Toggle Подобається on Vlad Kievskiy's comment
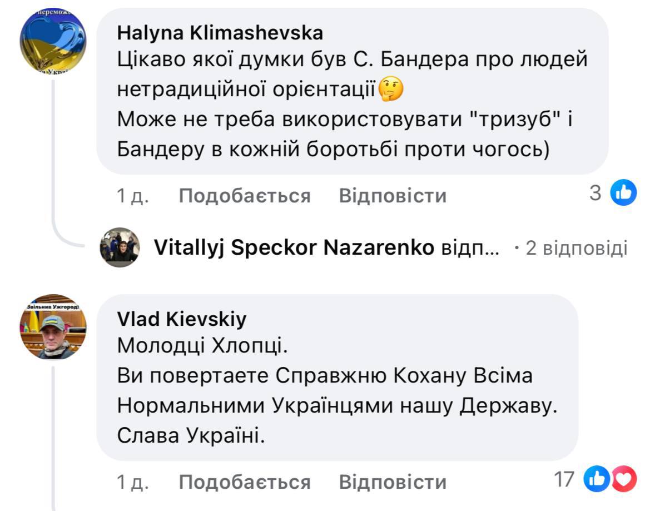 point(245,482)
